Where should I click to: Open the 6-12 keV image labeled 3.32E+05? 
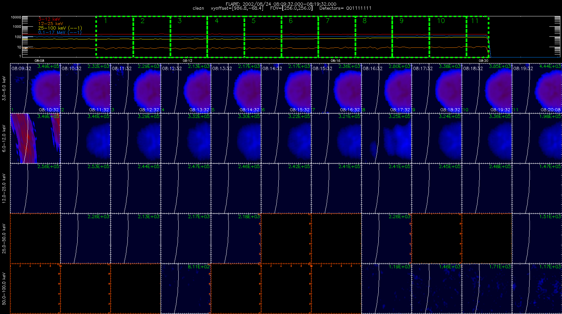[x=186, y=138]
